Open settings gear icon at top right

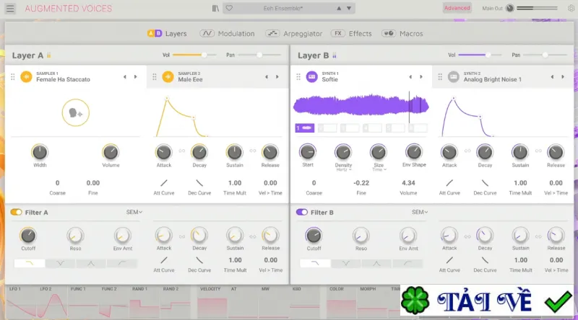(571, 8)
